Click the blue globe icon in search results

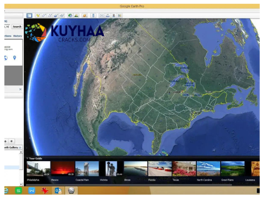coord(6,58)
